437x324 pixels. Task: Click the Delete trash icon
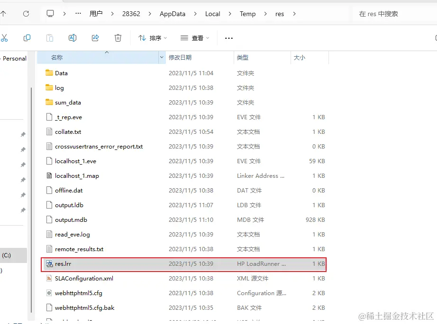118,38
